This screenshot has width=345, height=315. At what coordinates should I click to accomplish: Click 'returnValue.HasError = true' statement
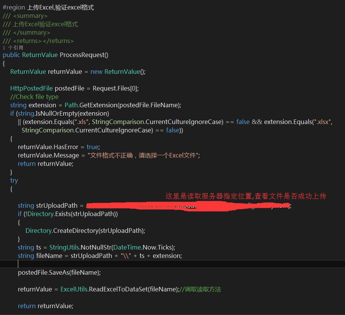[59, 147]
